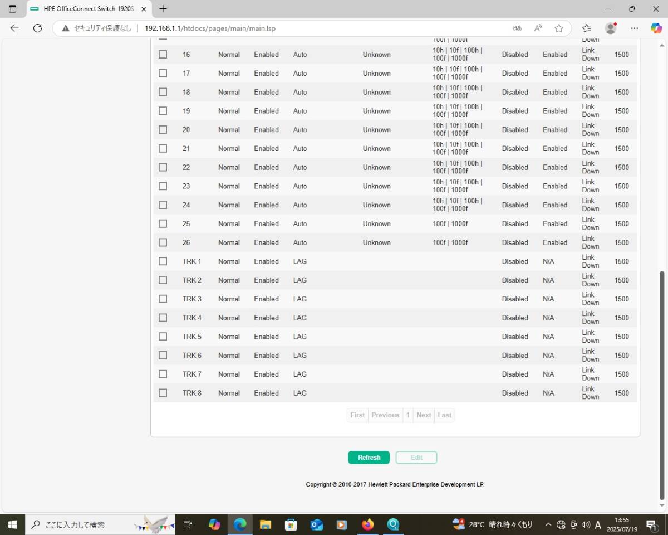Open the weather widget showing 28°C

[493, 524]
